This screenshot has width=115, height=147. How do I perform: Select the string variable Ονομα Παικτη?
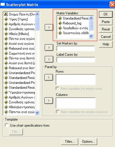point(20,14)
